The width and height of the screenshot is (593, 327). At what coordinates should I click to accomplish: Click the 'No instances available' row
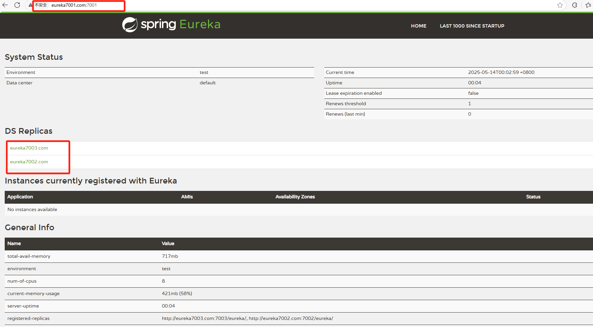pos(299,209)
